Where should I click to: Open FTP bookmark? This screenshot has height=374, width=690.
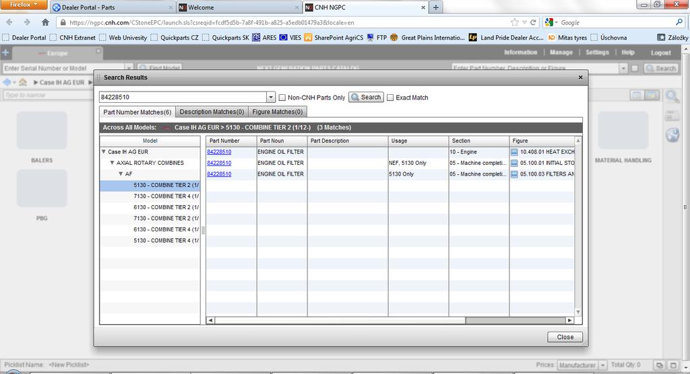pyautogui.click(x=377, y=38)
